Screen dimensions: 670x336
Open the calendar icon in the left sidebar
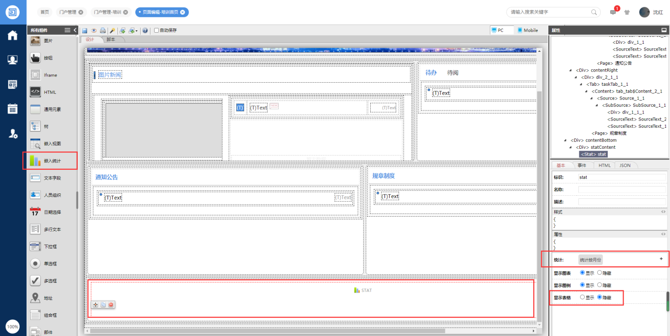pos(13,108)
